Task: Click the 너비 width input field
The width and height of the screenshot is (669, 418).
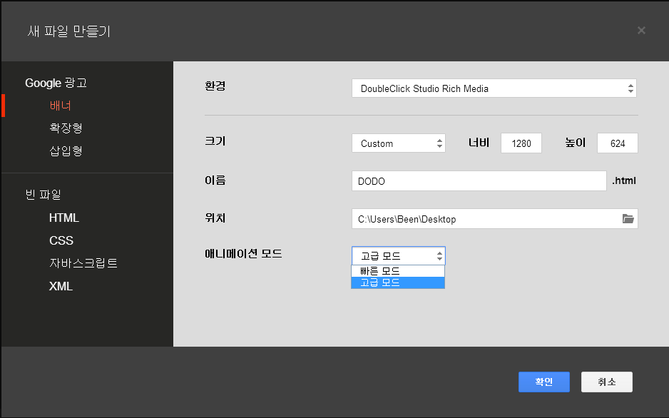Action: [521, 143]
